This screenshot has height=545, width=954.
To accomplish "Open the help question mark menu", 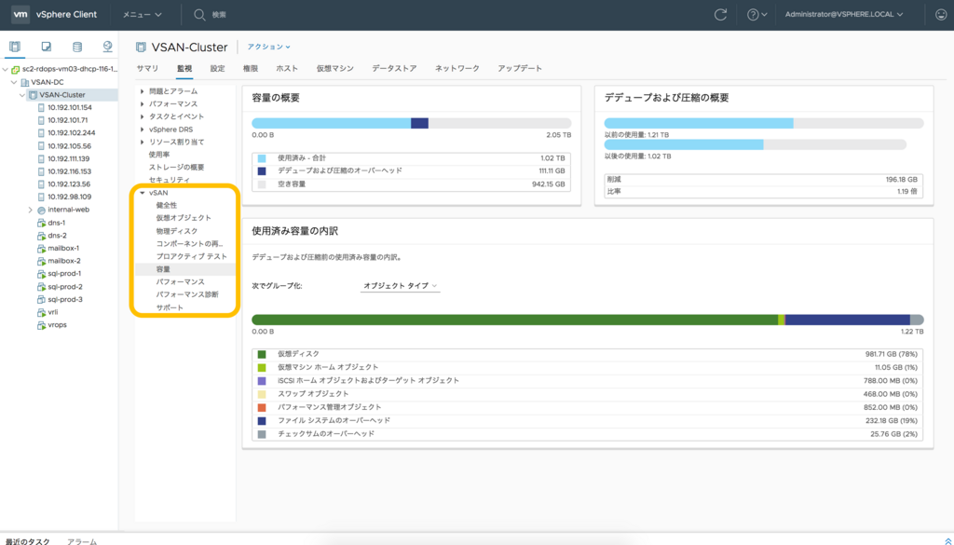I will [756, 15].
